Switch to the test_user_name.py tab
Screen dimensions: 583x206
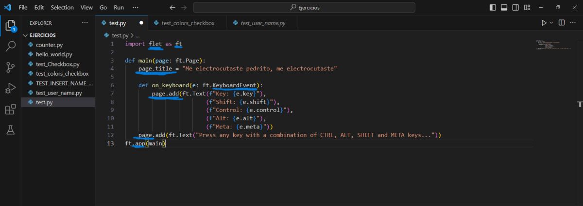pos(263,23)
